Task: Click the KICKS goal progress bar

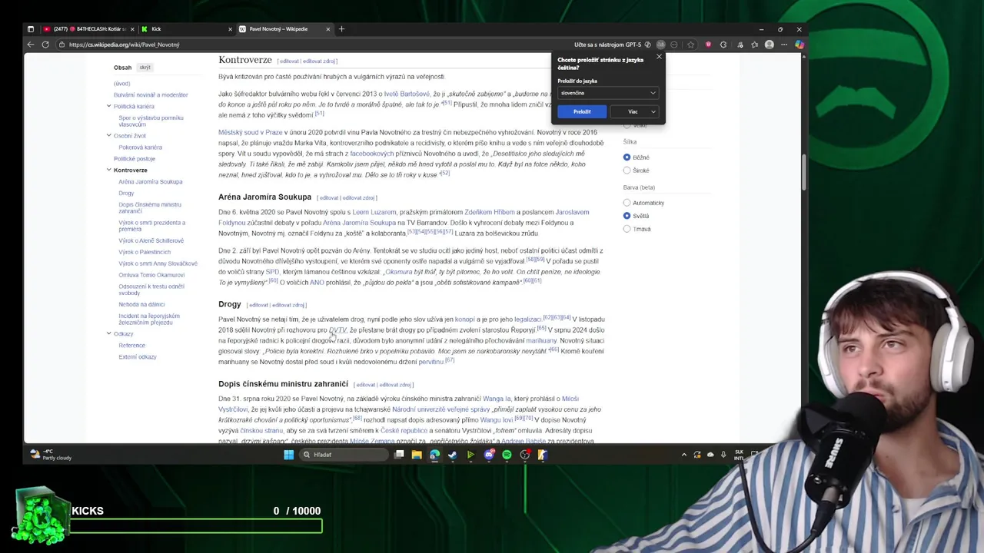Action: [195, 526]
